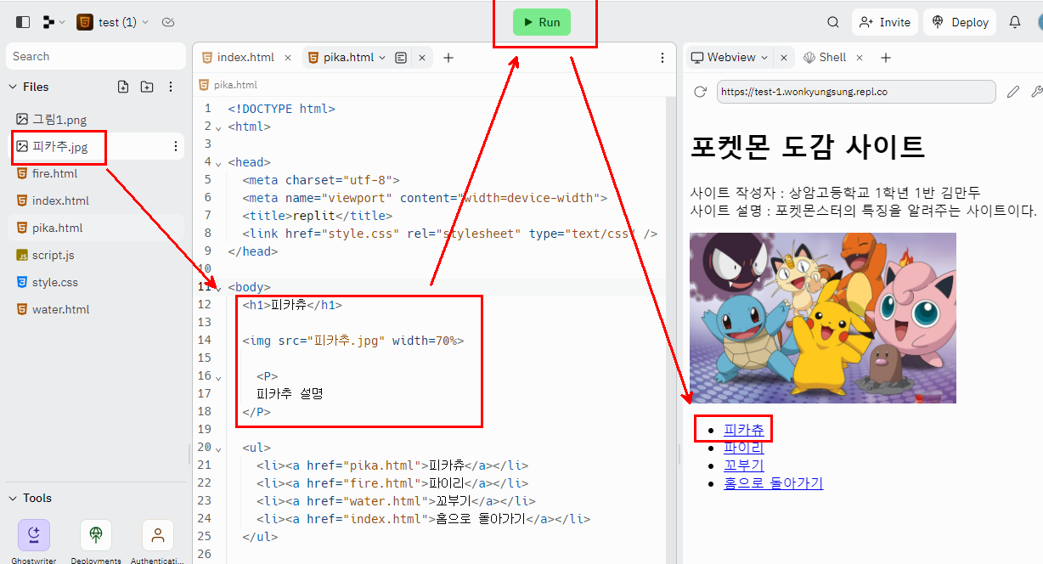The image size is (1043, 564).
Task: Reload the webview page
Action: pos(701,92)
